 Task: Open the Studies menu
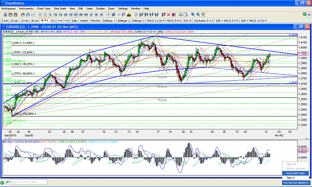pos(100,8)
